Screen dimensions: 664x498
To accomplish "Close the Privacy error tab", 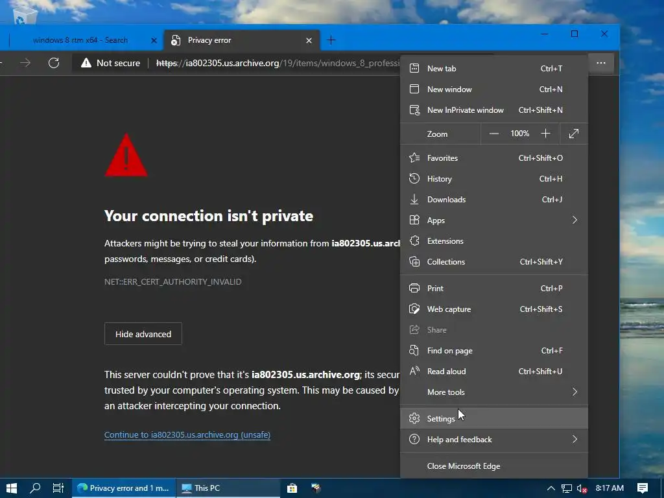I will click(x=309, y=40).
